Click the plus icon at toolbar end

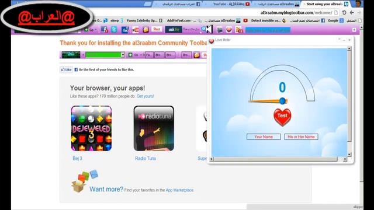[x=354, y=30]
